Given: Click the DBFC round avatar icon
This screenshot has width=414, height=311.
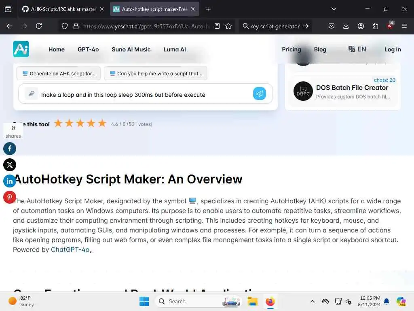Looking at the screenshot, I should [303, 91].
